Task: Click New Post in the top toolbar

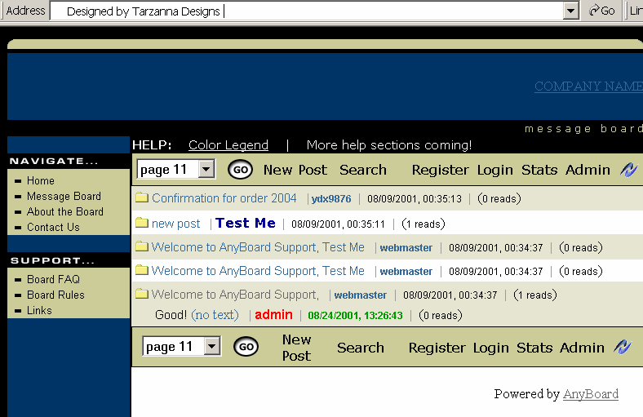Action: point(295,170)
